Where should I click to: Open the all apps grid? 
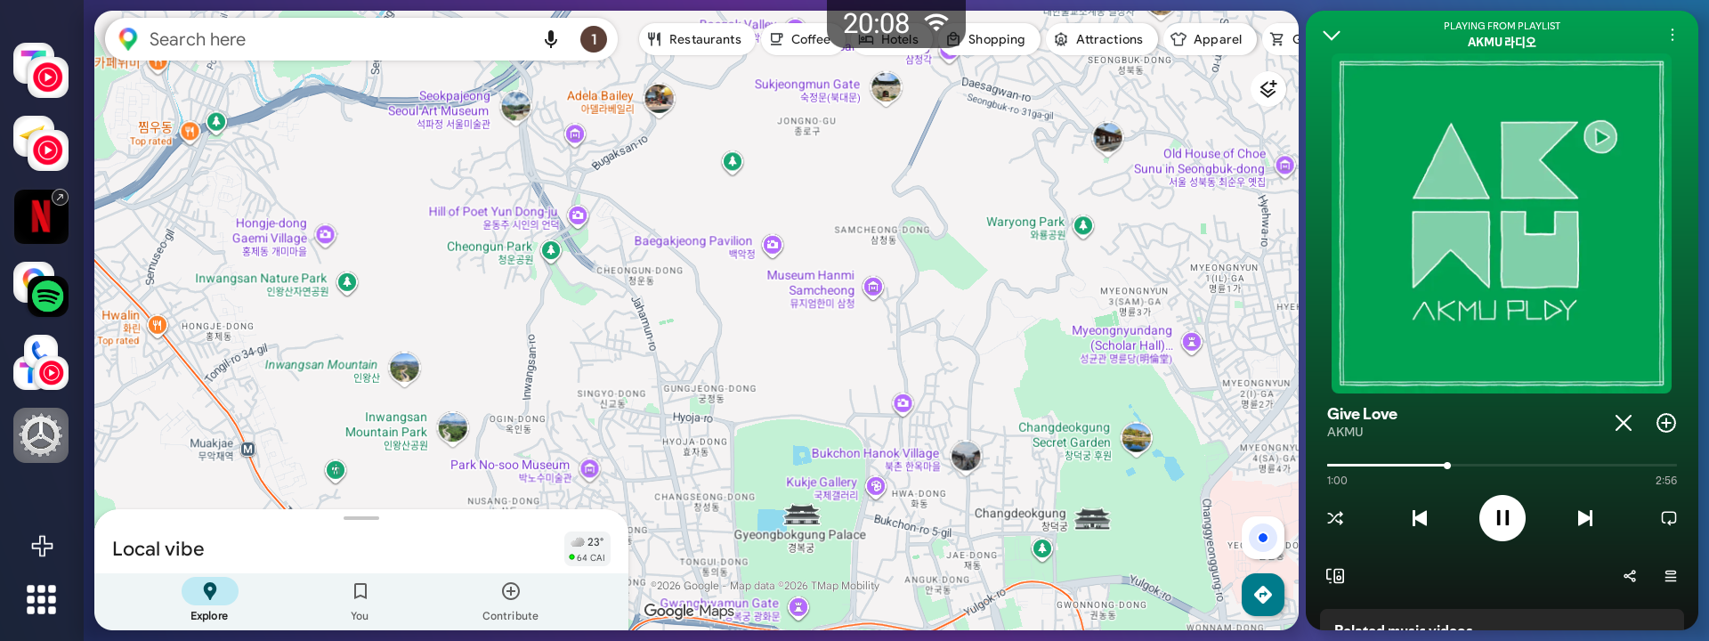(x=41, y=599)
